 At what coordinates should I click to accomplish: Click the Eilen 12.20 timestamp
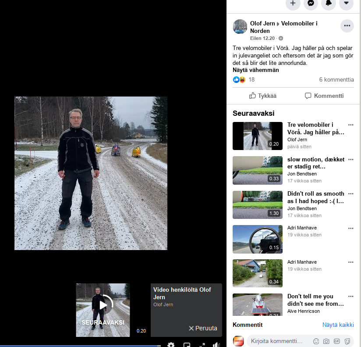coord(262,38)
